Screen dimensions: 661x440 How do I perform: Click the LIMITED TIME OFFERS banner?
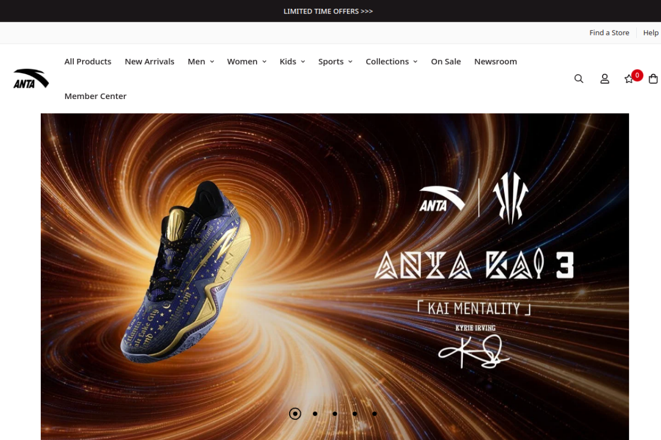coord(328,11)
